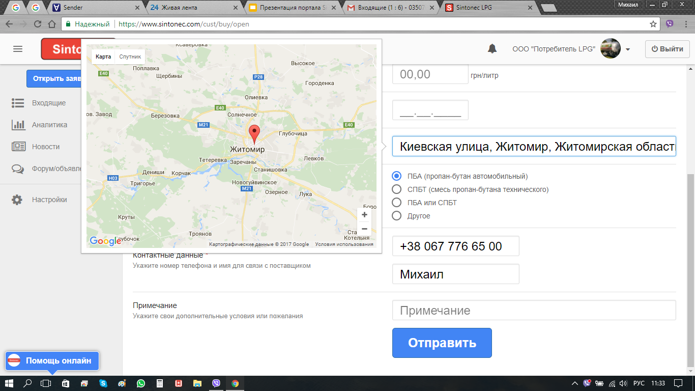
Task: Reload the page in the browser
Action: tap(38, 24)
